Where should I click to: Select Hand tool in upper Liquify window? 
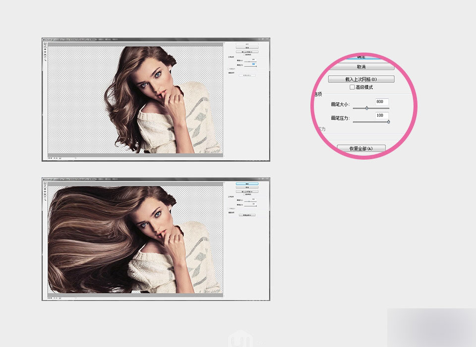[45, 58]
